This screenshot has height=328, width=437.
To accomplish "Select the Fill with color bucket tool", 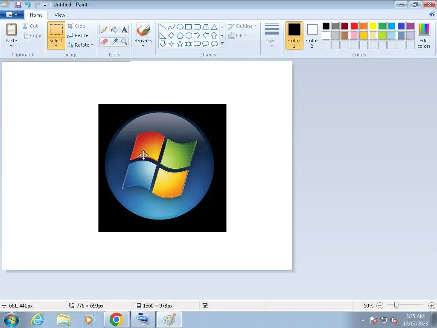I will pos(114,29).
